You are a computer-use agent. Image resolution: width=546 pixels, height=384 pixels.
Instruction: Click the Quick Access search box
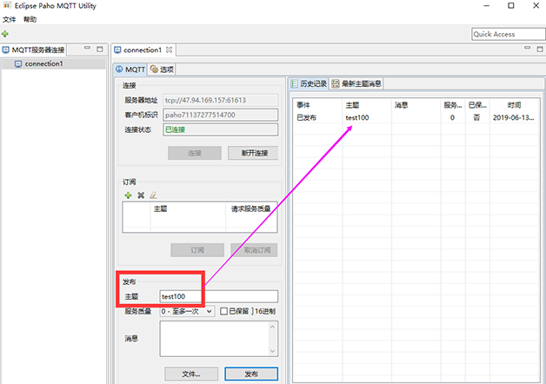[x=505, y=34]
